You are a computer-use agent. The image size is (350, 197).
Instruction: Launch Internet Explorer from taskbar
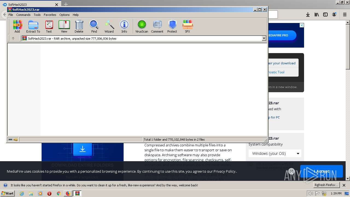click(22, 193)
